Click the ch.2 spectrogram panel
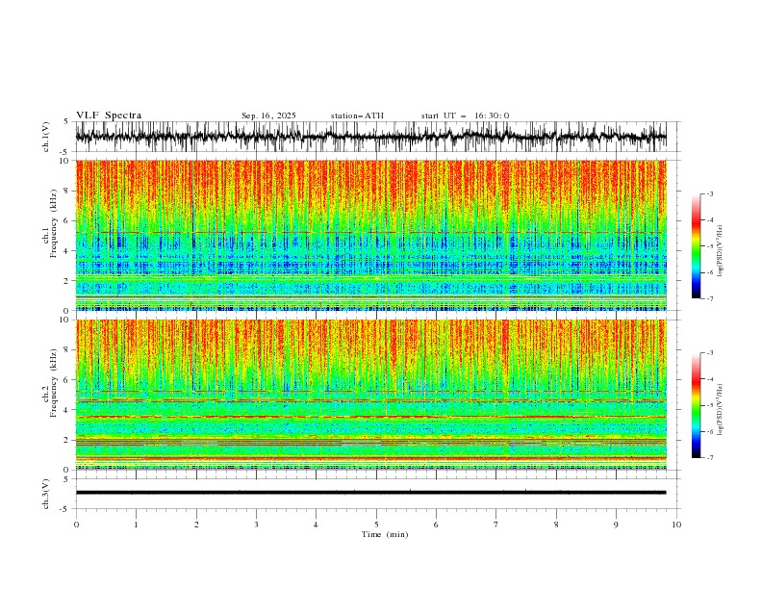Screen dimensions: 762x589 pos(370,395)
